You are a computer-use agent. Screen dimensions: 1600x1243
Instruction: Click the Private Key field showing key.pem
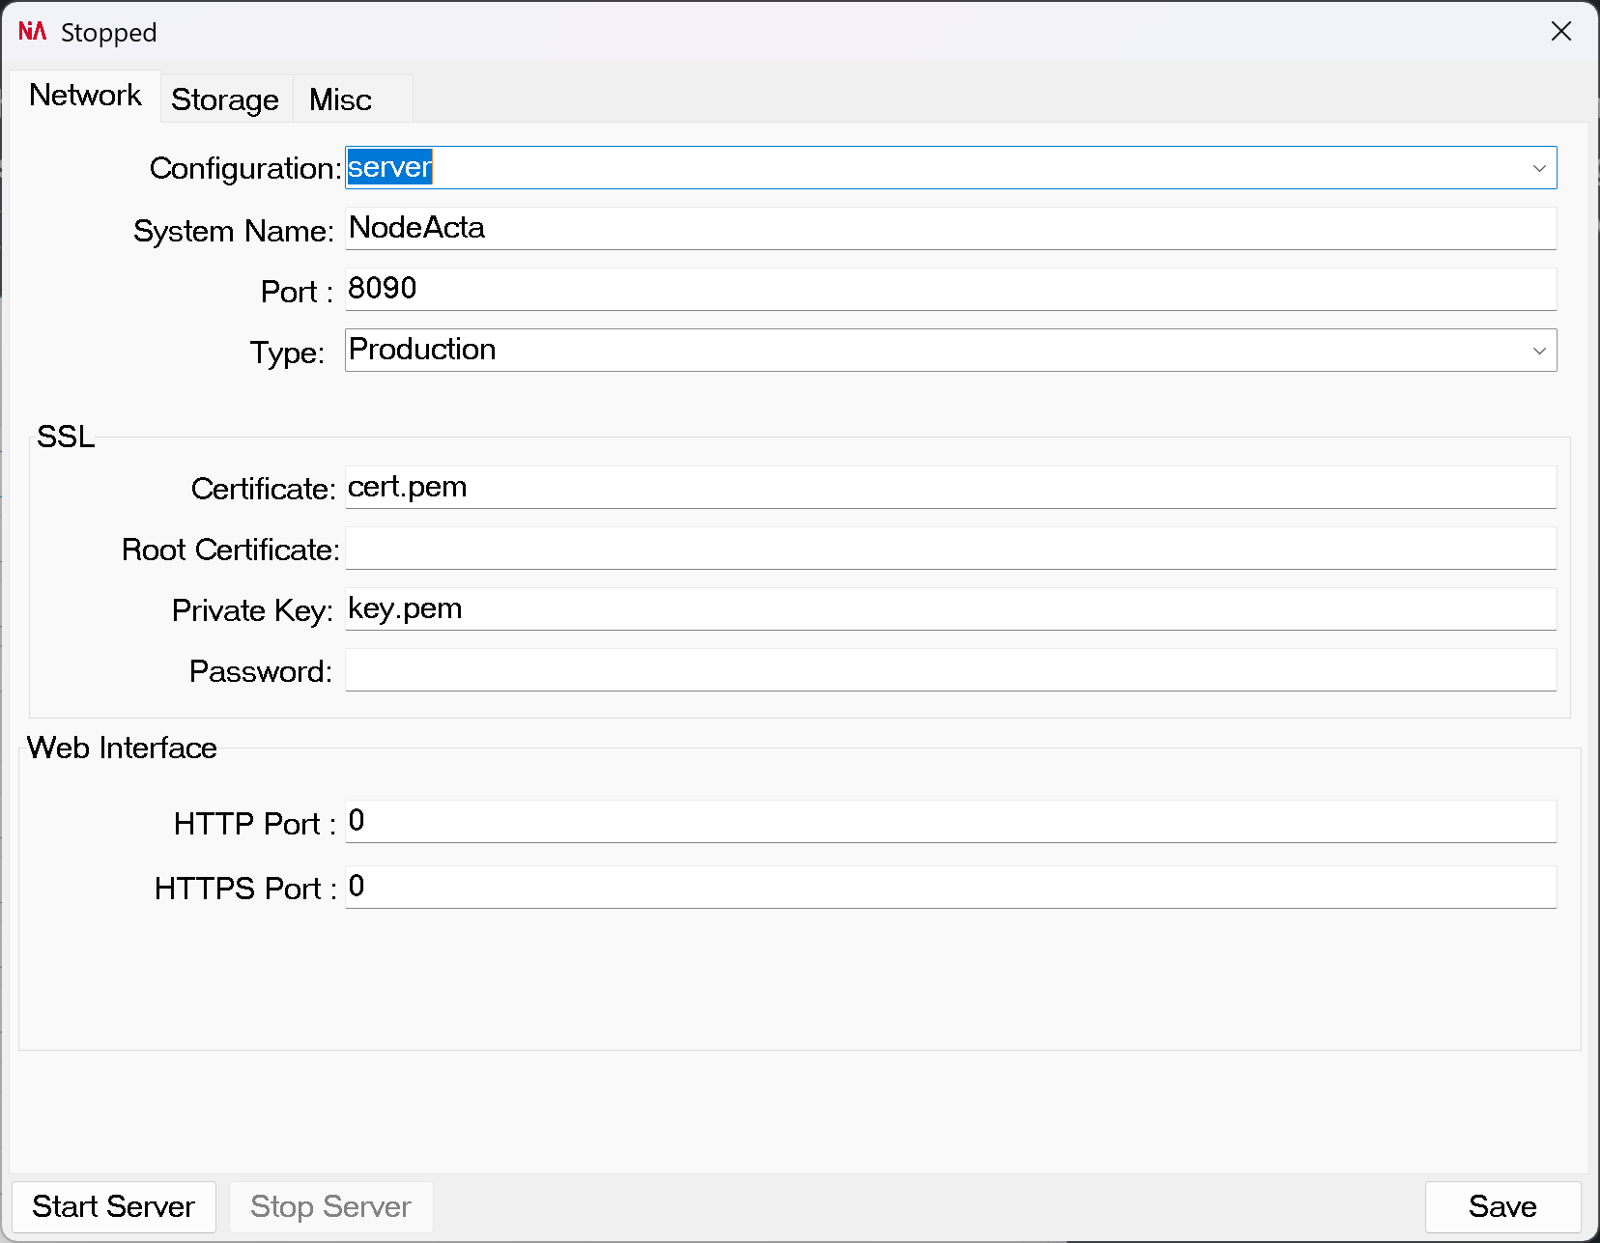click(950, 608)
